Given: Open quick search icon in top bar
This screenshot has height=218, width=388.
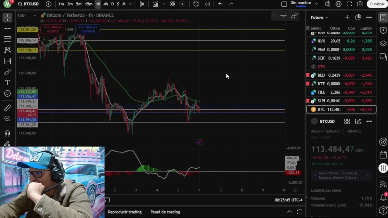Looking at the screenshot, I should click(328, 4).
